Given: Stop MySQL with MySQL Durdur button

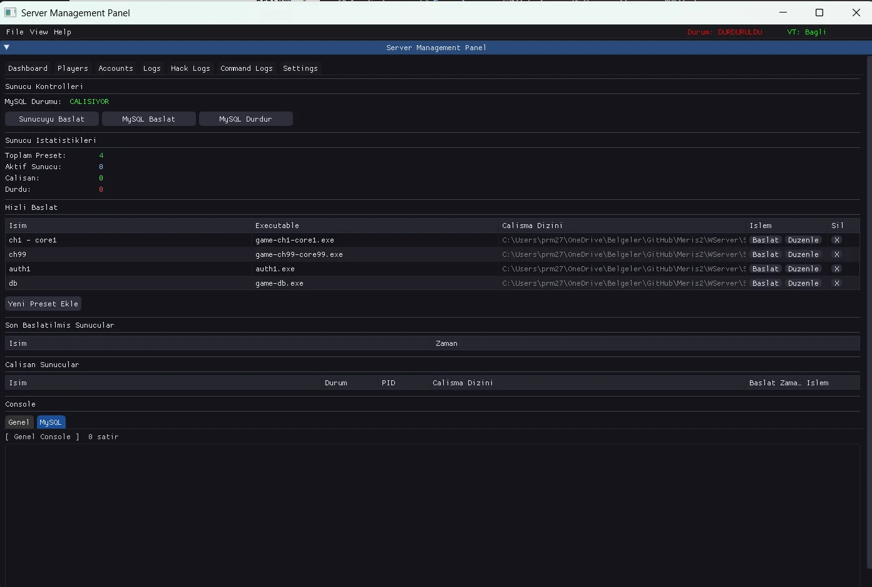Looking at the screenshot, I should (245, 119).
